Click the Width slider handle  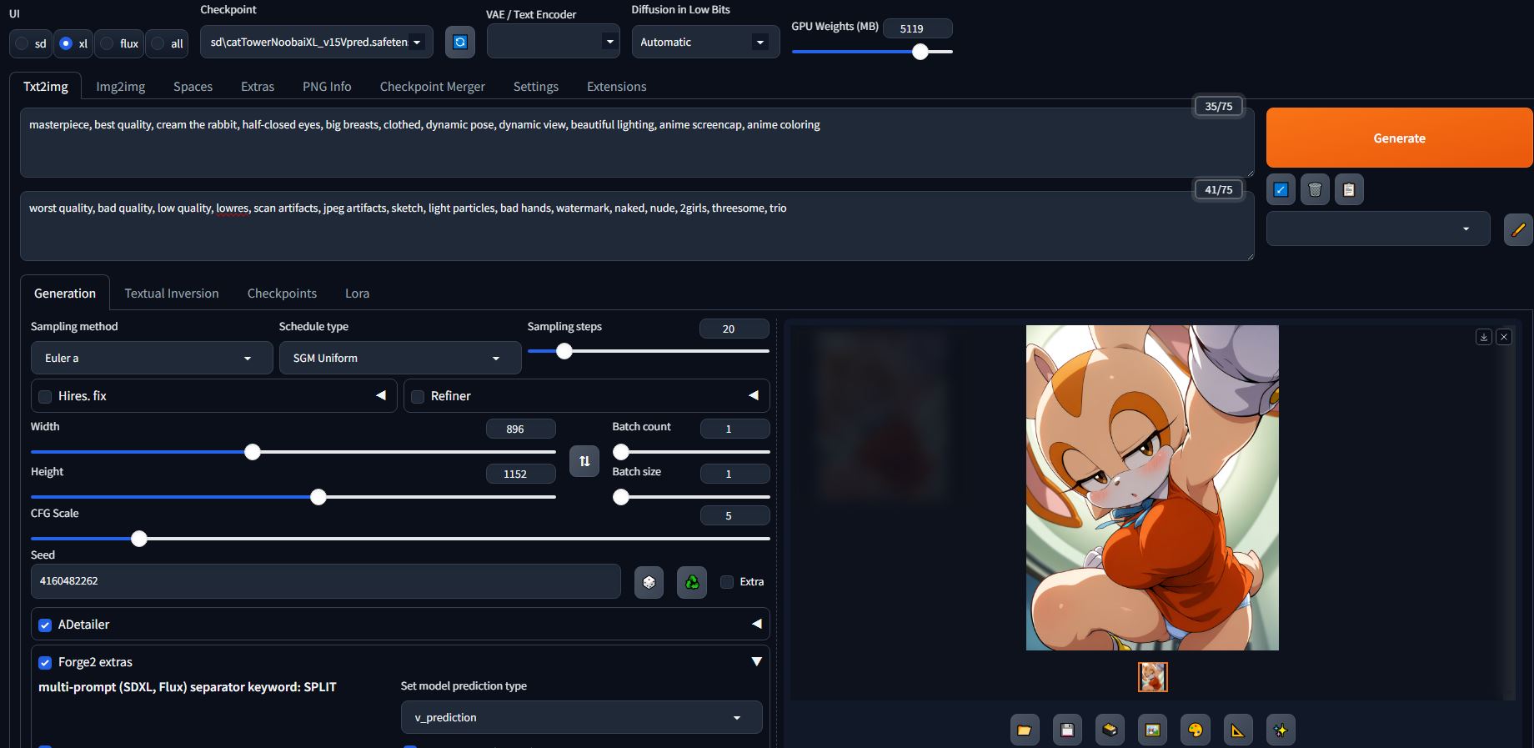[x=253, y=452]
